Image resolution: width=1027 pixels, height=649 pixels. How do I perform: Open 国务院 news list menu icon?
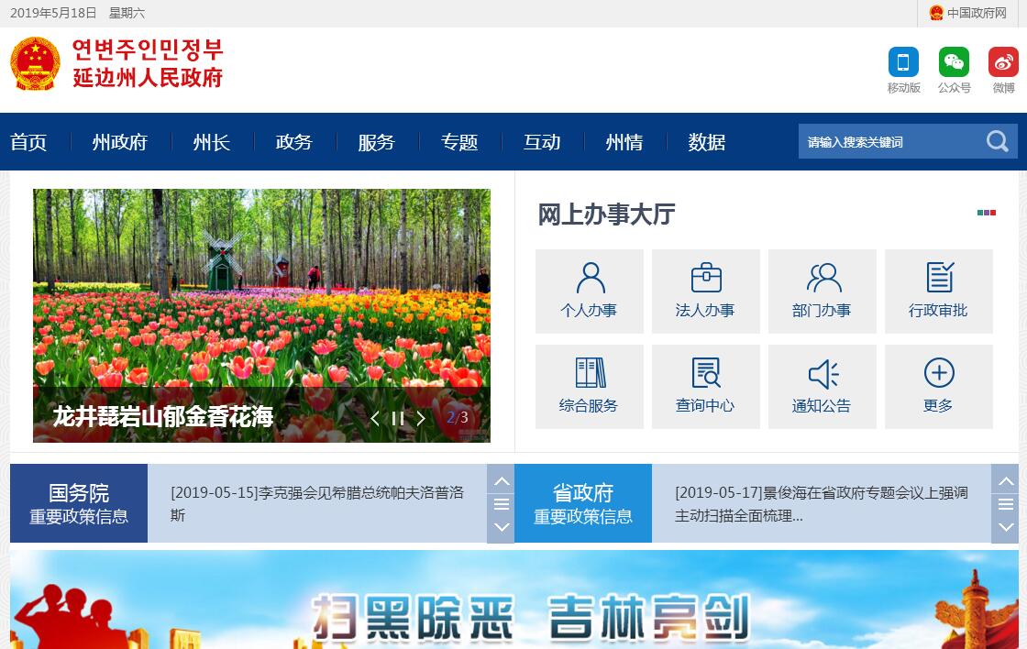click(502, 503)
